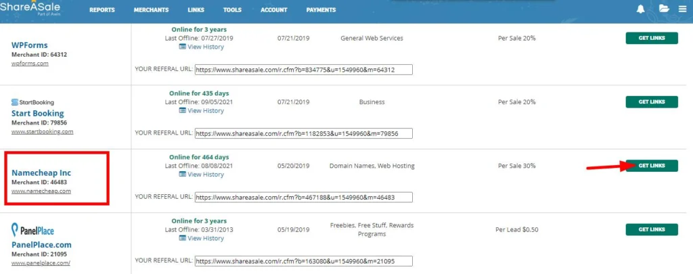Image resolution: width=693 pixels, height=274 pixels.
Task: Open the TOOLS menu
Action: [x=232, y=9]
